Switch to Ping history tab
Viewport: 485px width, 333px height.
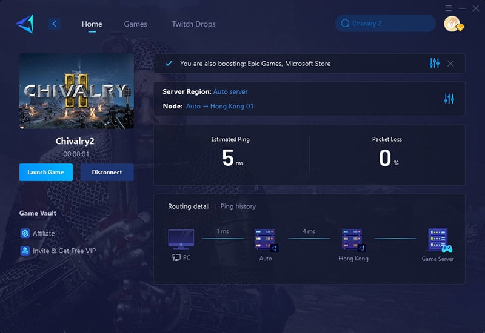click(x=238, y=206)
